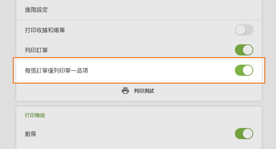Click the green 打印機組 section title
The image size is (276, 149).
(x=35, y=115)
